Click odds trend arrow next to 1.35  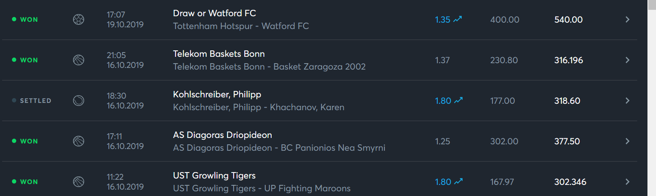pyautogui.click(x=458, y=19)
